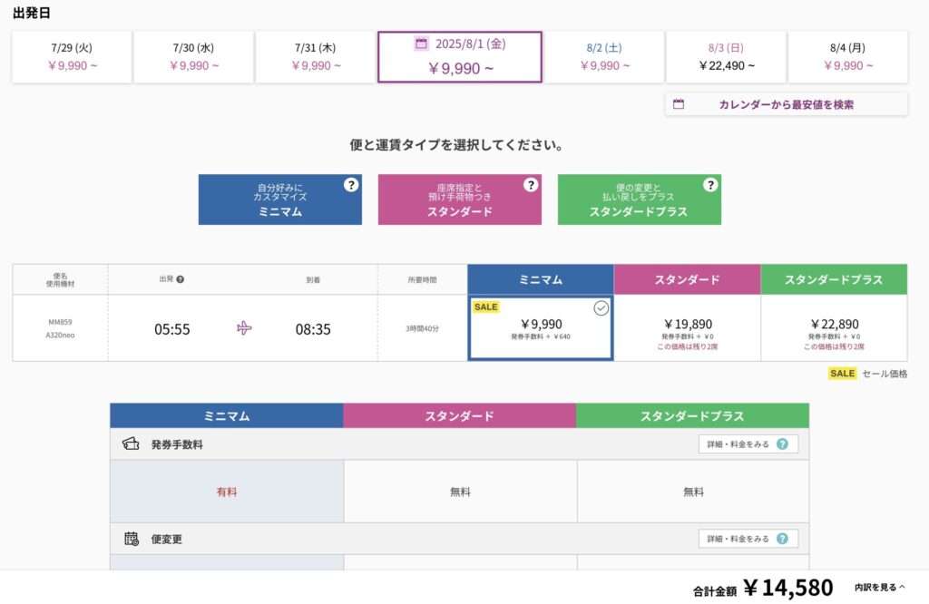This screenshot has height=604, width=929.
Task: Click the airplane icon between 05:55 and 08:35
Action: pos(244,328)
